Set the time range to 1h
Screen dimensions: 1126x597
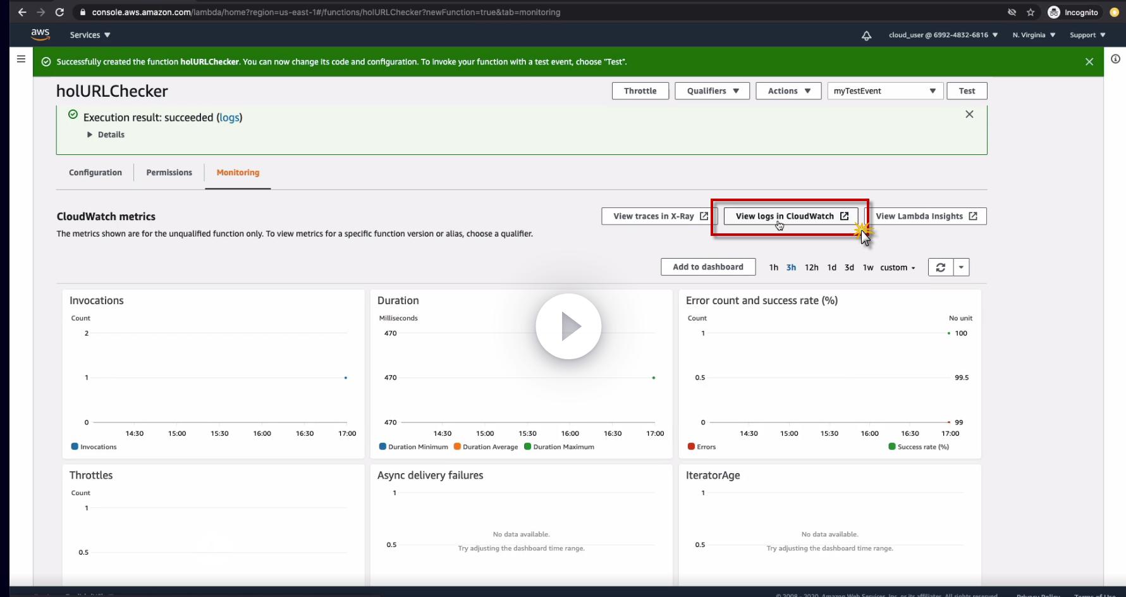click(773, 268)
